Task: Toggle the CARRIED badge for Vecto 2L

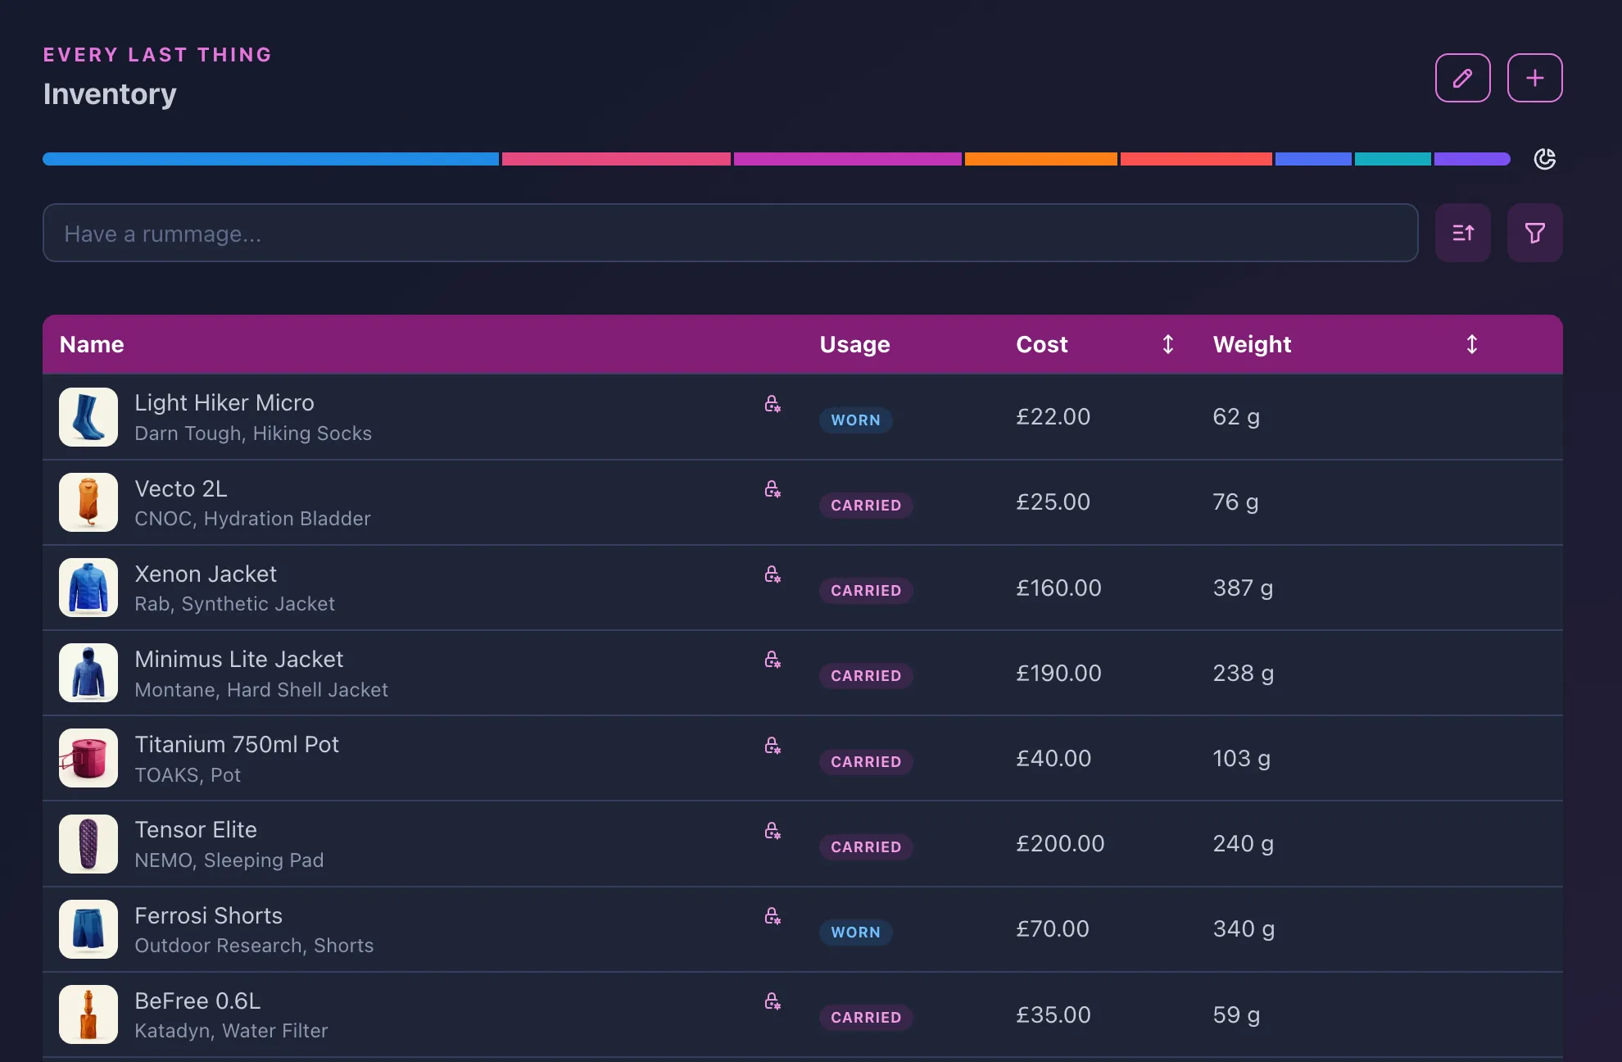Action: tap(866, 505)
